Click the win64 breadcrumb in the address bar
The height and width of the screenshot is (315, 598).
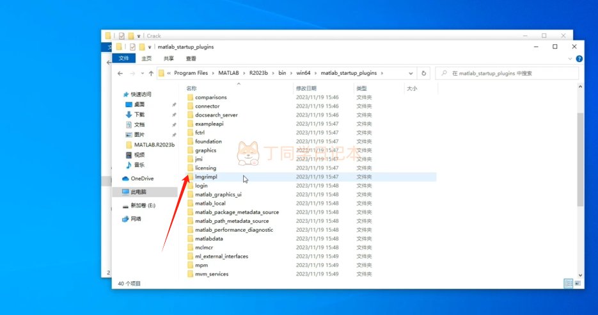tap(301, 73)
